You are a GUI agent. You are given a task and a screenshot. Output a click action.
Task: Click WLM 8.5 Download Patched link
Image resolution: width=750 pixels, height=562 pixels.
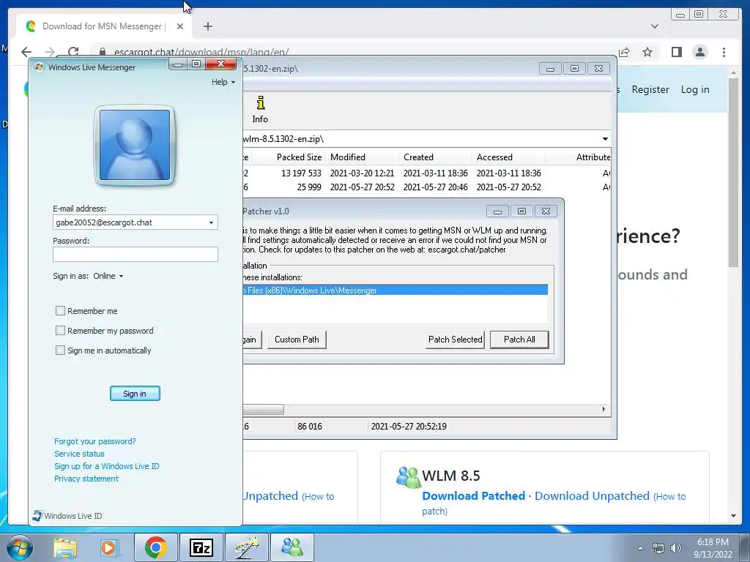click(474, 495)
